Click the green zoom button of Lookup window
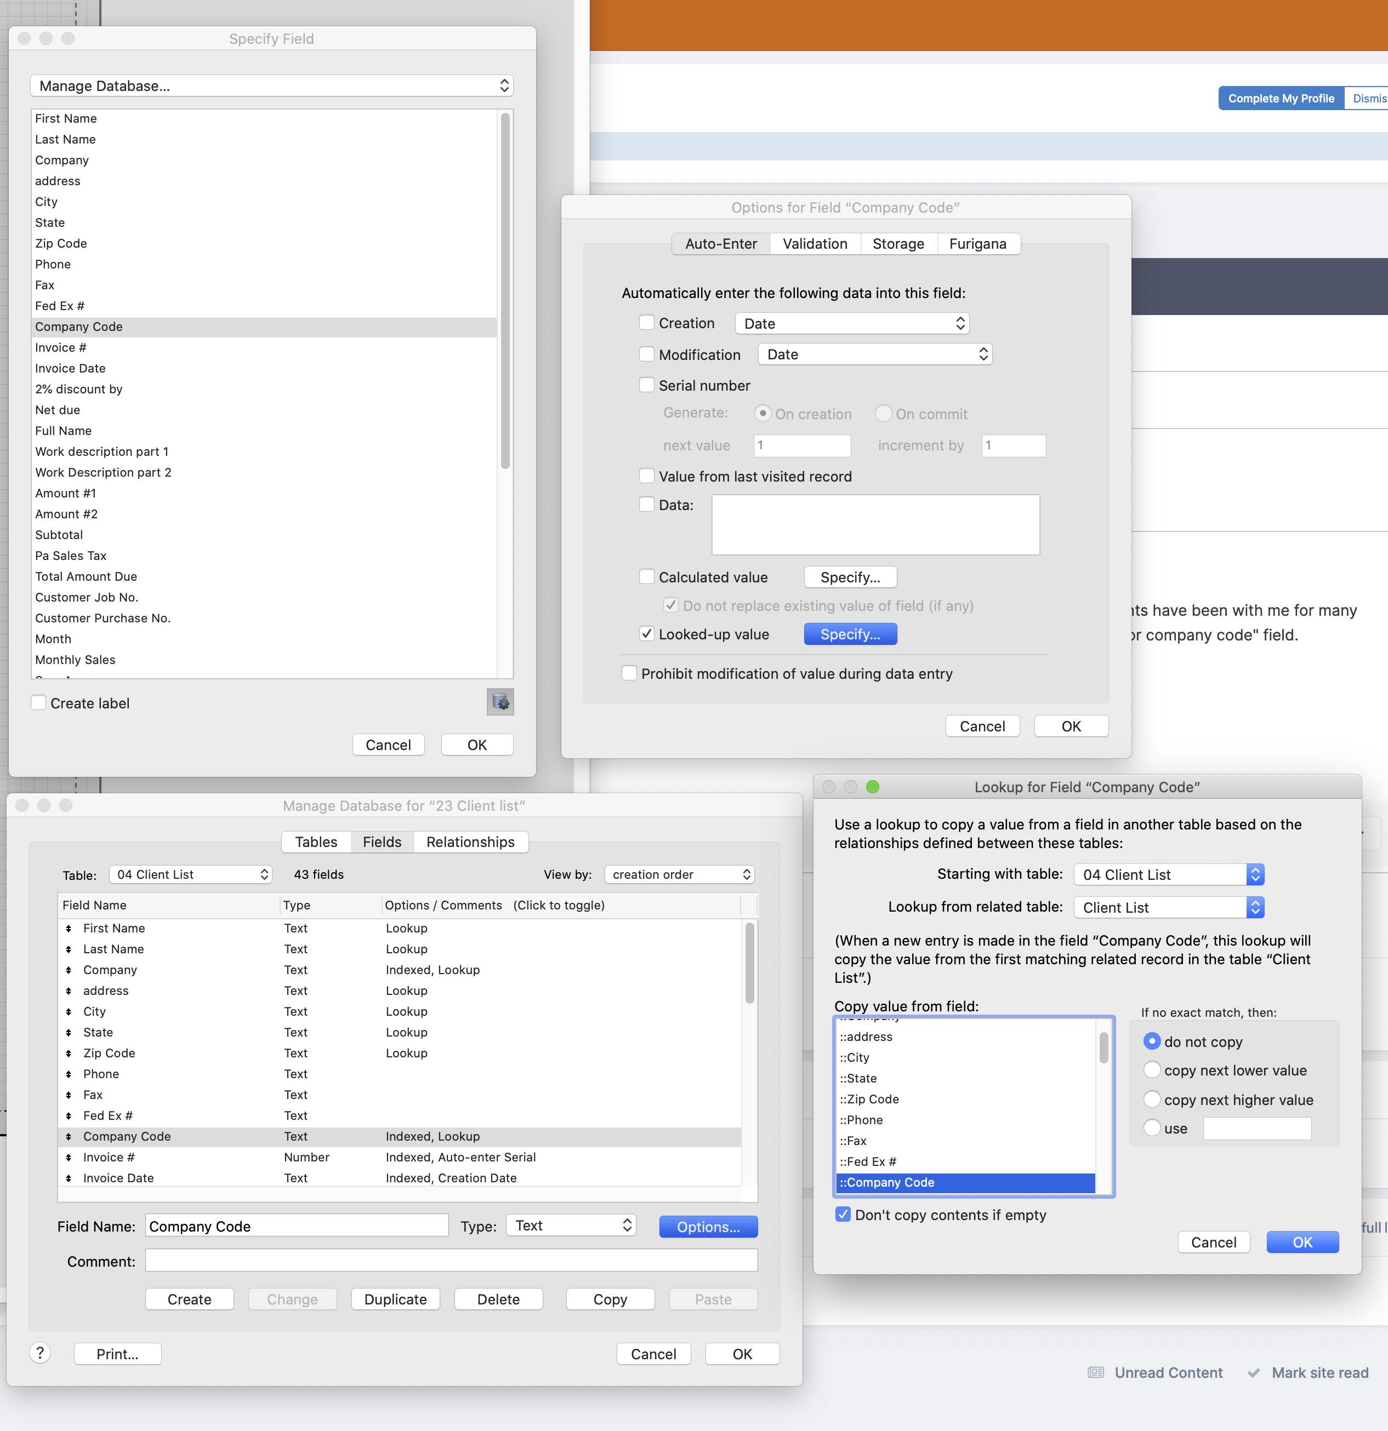 point(872,786)
